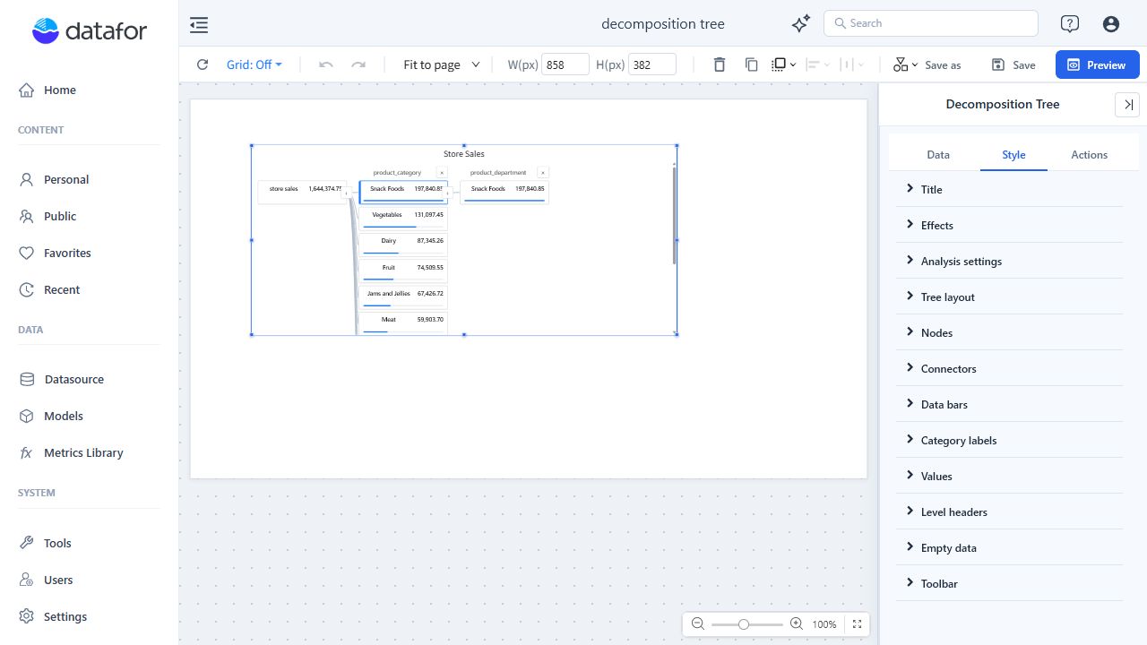Select the store sales root node
The height and width of the screenshot is (645, 1147).
coord(303,193)
